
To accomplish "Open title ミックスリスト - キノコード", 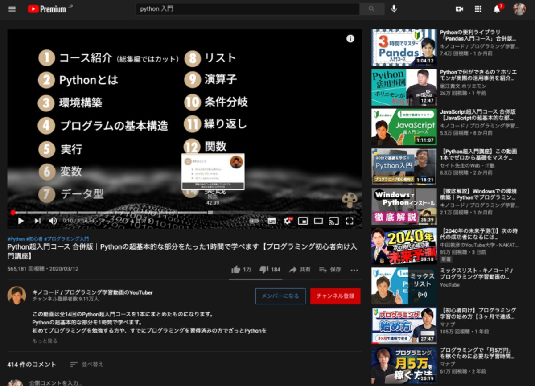I will pyautogui.click(x=477, y=274).
